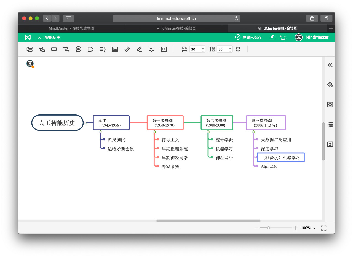Add a tag label icon
This screenshot has width=353, height=257.
click(90, 49)
